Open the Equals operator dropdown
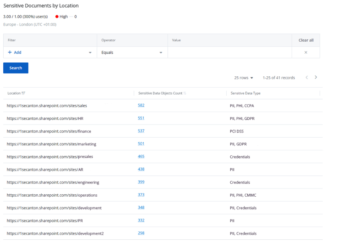 161,52
